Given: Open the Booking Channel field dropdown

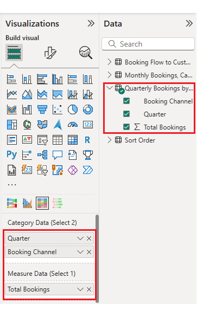Looking at the screenshot, I should [x=80, y=252].
